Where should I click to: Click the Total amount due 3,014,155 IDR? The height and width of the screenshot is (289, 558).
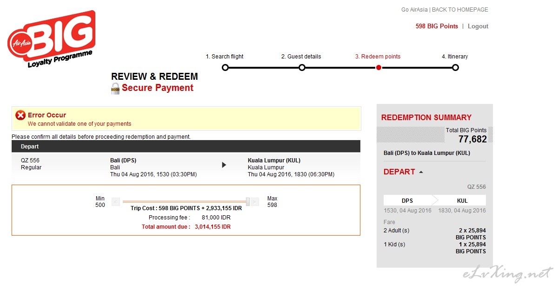(x=186, y=227)
